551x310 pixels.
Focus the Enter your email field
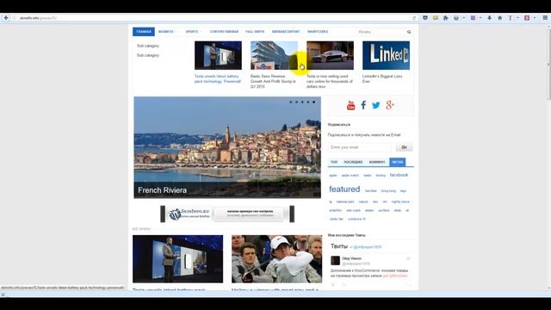360,147
